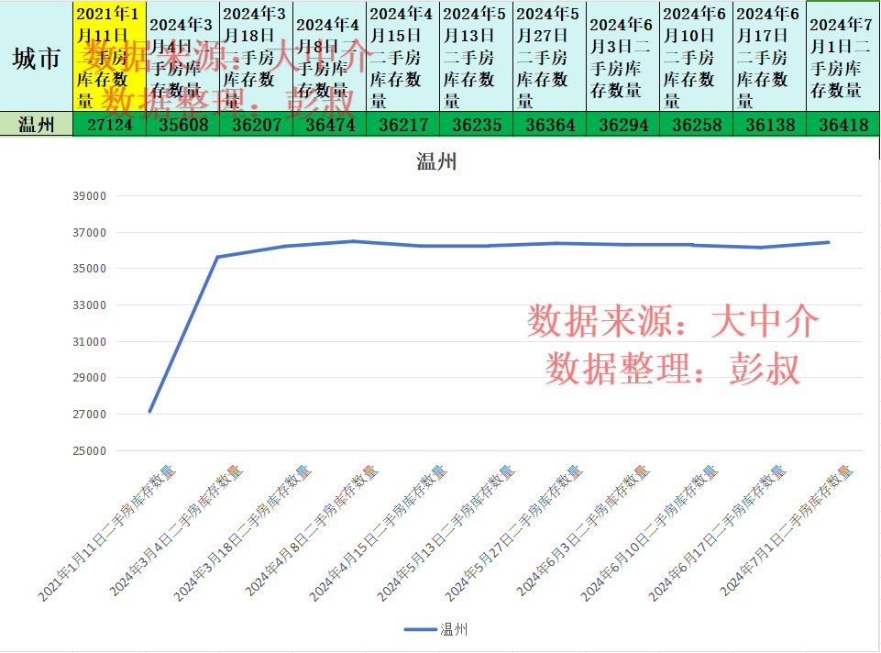Screen dimensions: 881x653
Task: Click the 37000 y-axis label
Action: pyautogui.click(x=89, y=233)
